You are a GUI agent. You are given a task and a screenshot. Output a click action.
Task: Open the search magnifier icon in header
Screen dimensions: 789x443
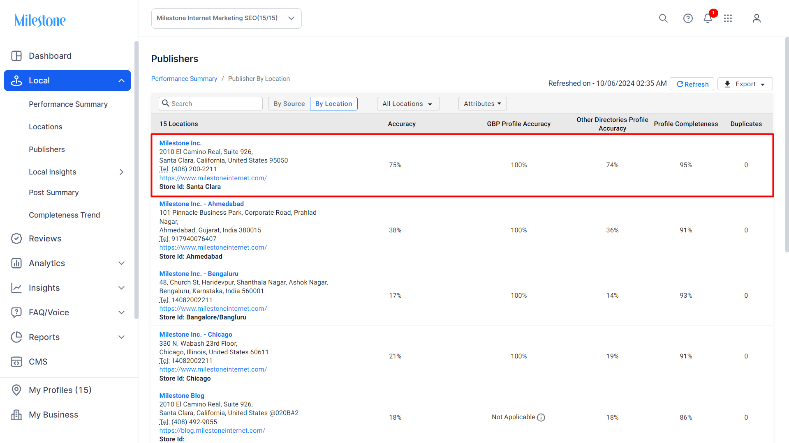663,18
